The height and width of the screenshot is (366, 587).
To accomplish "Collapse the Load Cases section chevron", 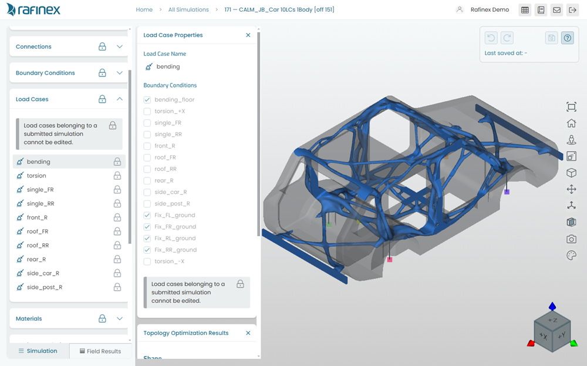I will coord(119,99).
